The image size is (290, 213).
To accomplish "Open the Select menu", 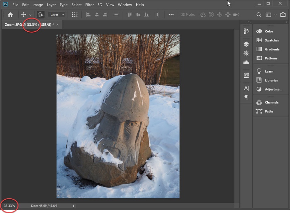I will click(77, 5).
